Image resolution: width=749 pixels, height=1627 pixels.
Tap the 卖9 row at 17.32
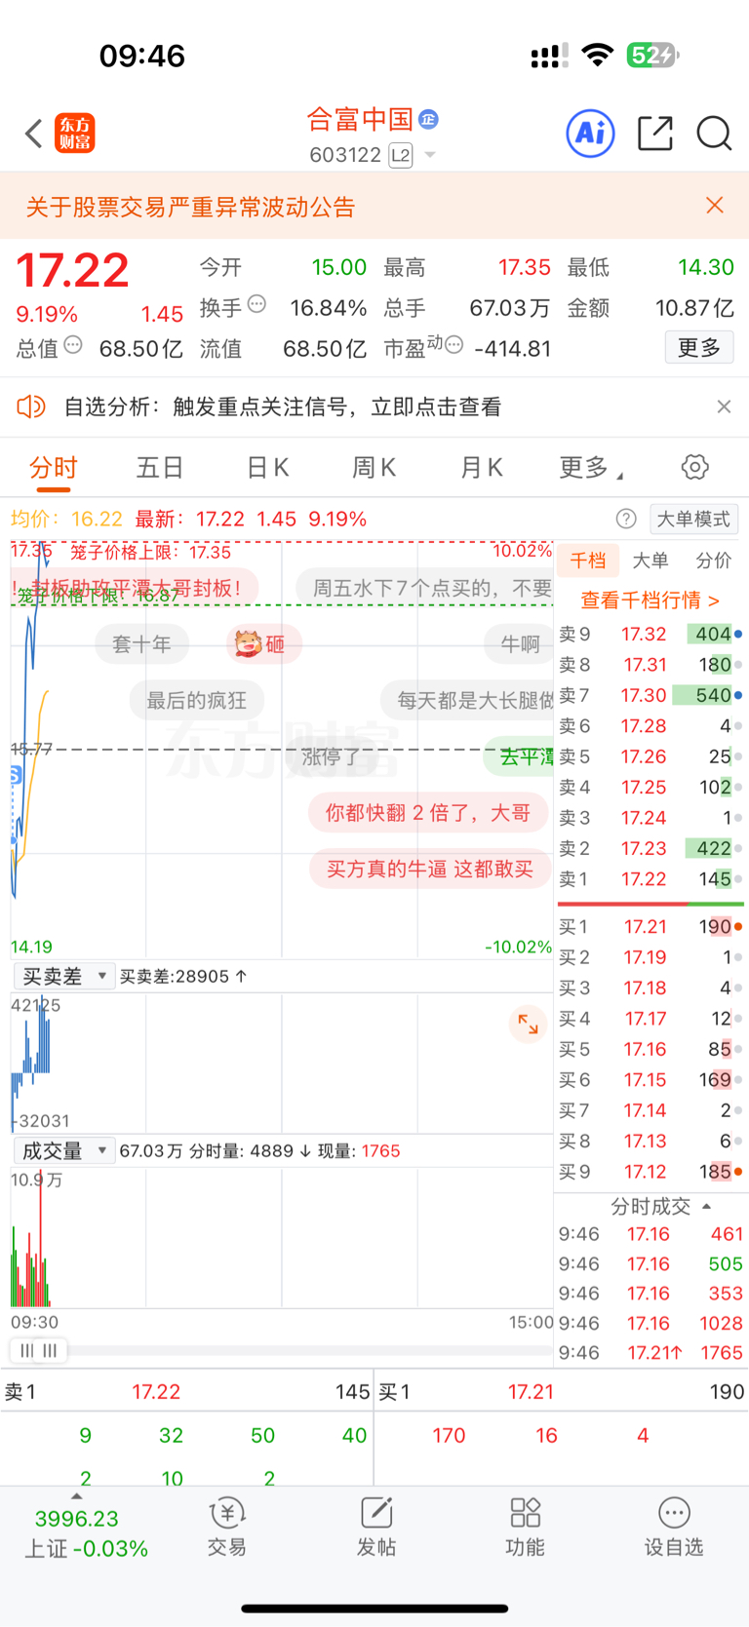pos(650,634)
